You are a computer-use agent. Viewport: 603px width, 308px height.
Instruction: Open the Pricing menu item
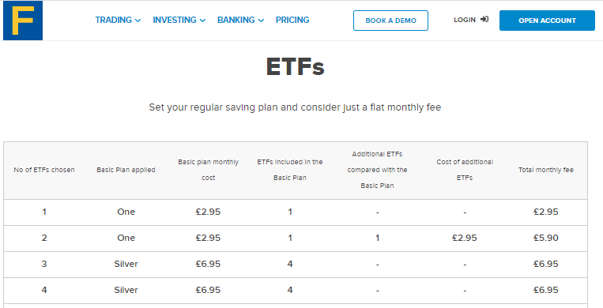[292, 20]
